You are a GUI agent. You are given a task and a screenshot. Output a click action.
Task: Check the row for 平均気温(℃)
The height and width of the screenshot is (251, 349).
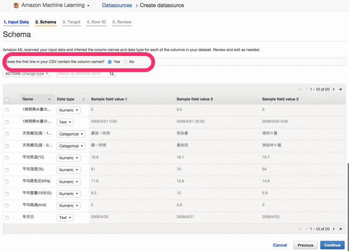point(7,158)
